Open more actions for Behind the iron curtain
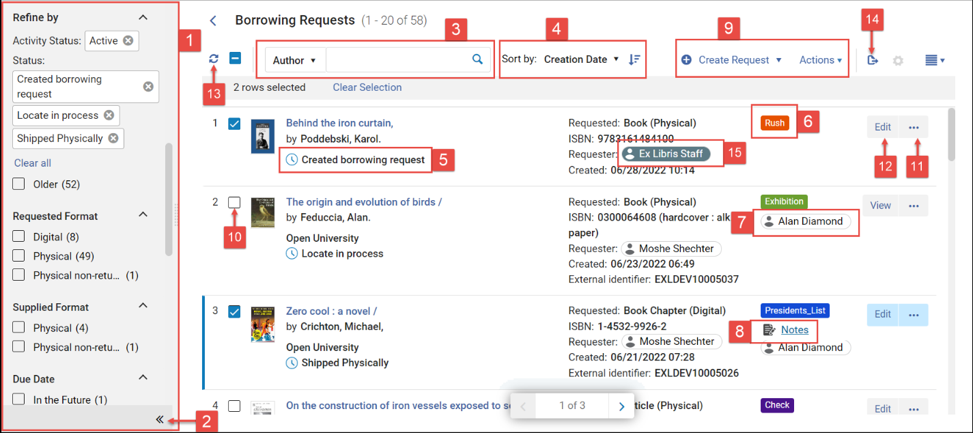This screenshot has height=433, width=973. (914, 127)
